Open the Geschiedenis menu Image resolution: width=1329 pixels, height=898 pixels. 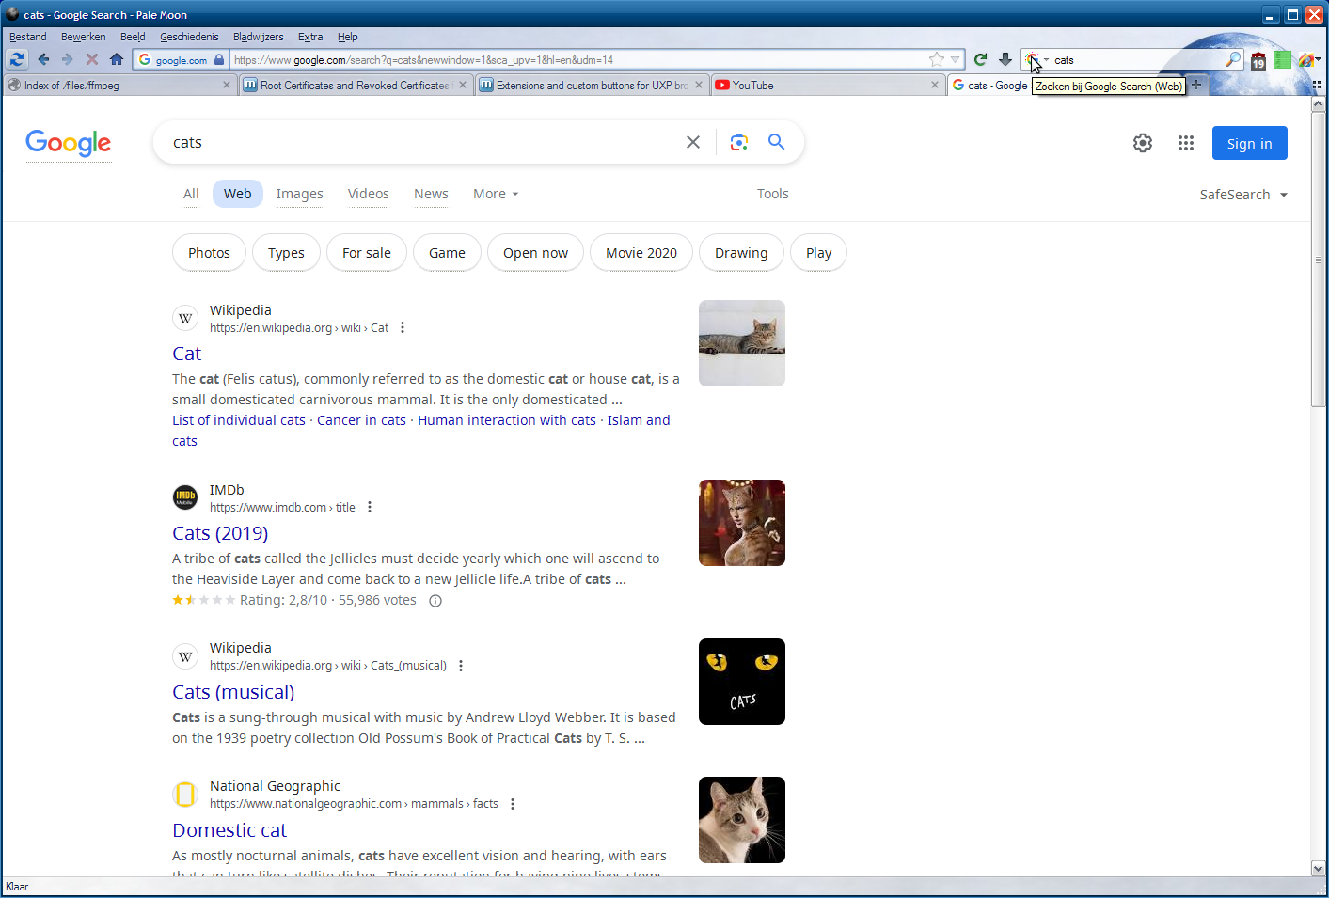pos(189,37)
